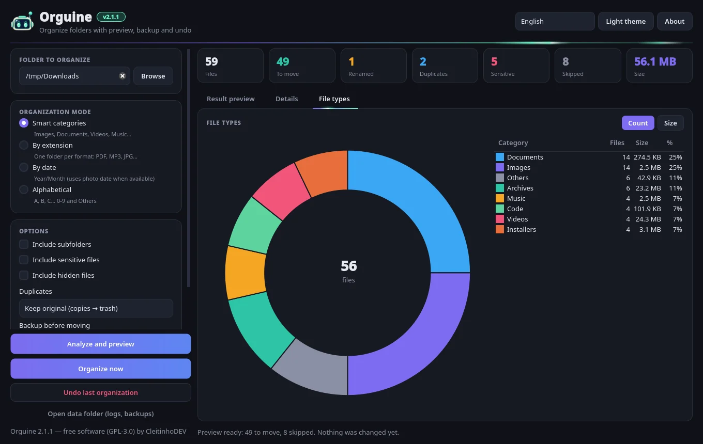Click the purple Images donut segment
Viewport: 703px width, 444px height.
click(x=421, y=345)
